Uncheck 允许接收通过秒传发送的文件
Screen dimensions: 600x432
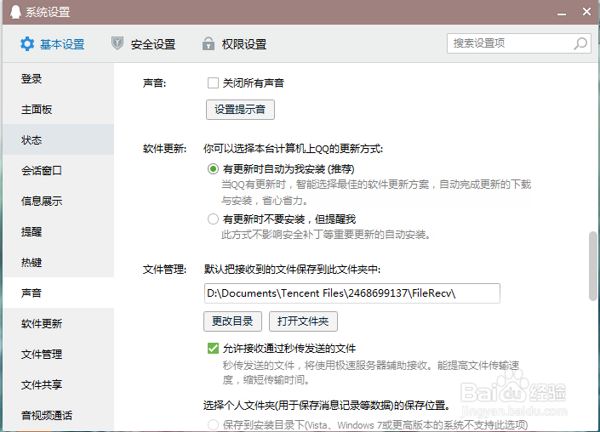pyautogui.click(x=213, y=349)
